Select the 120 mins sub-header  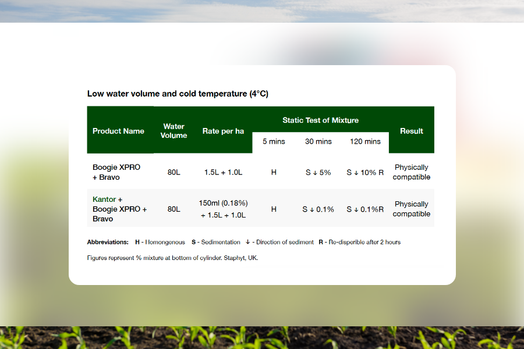click(365, 141)
